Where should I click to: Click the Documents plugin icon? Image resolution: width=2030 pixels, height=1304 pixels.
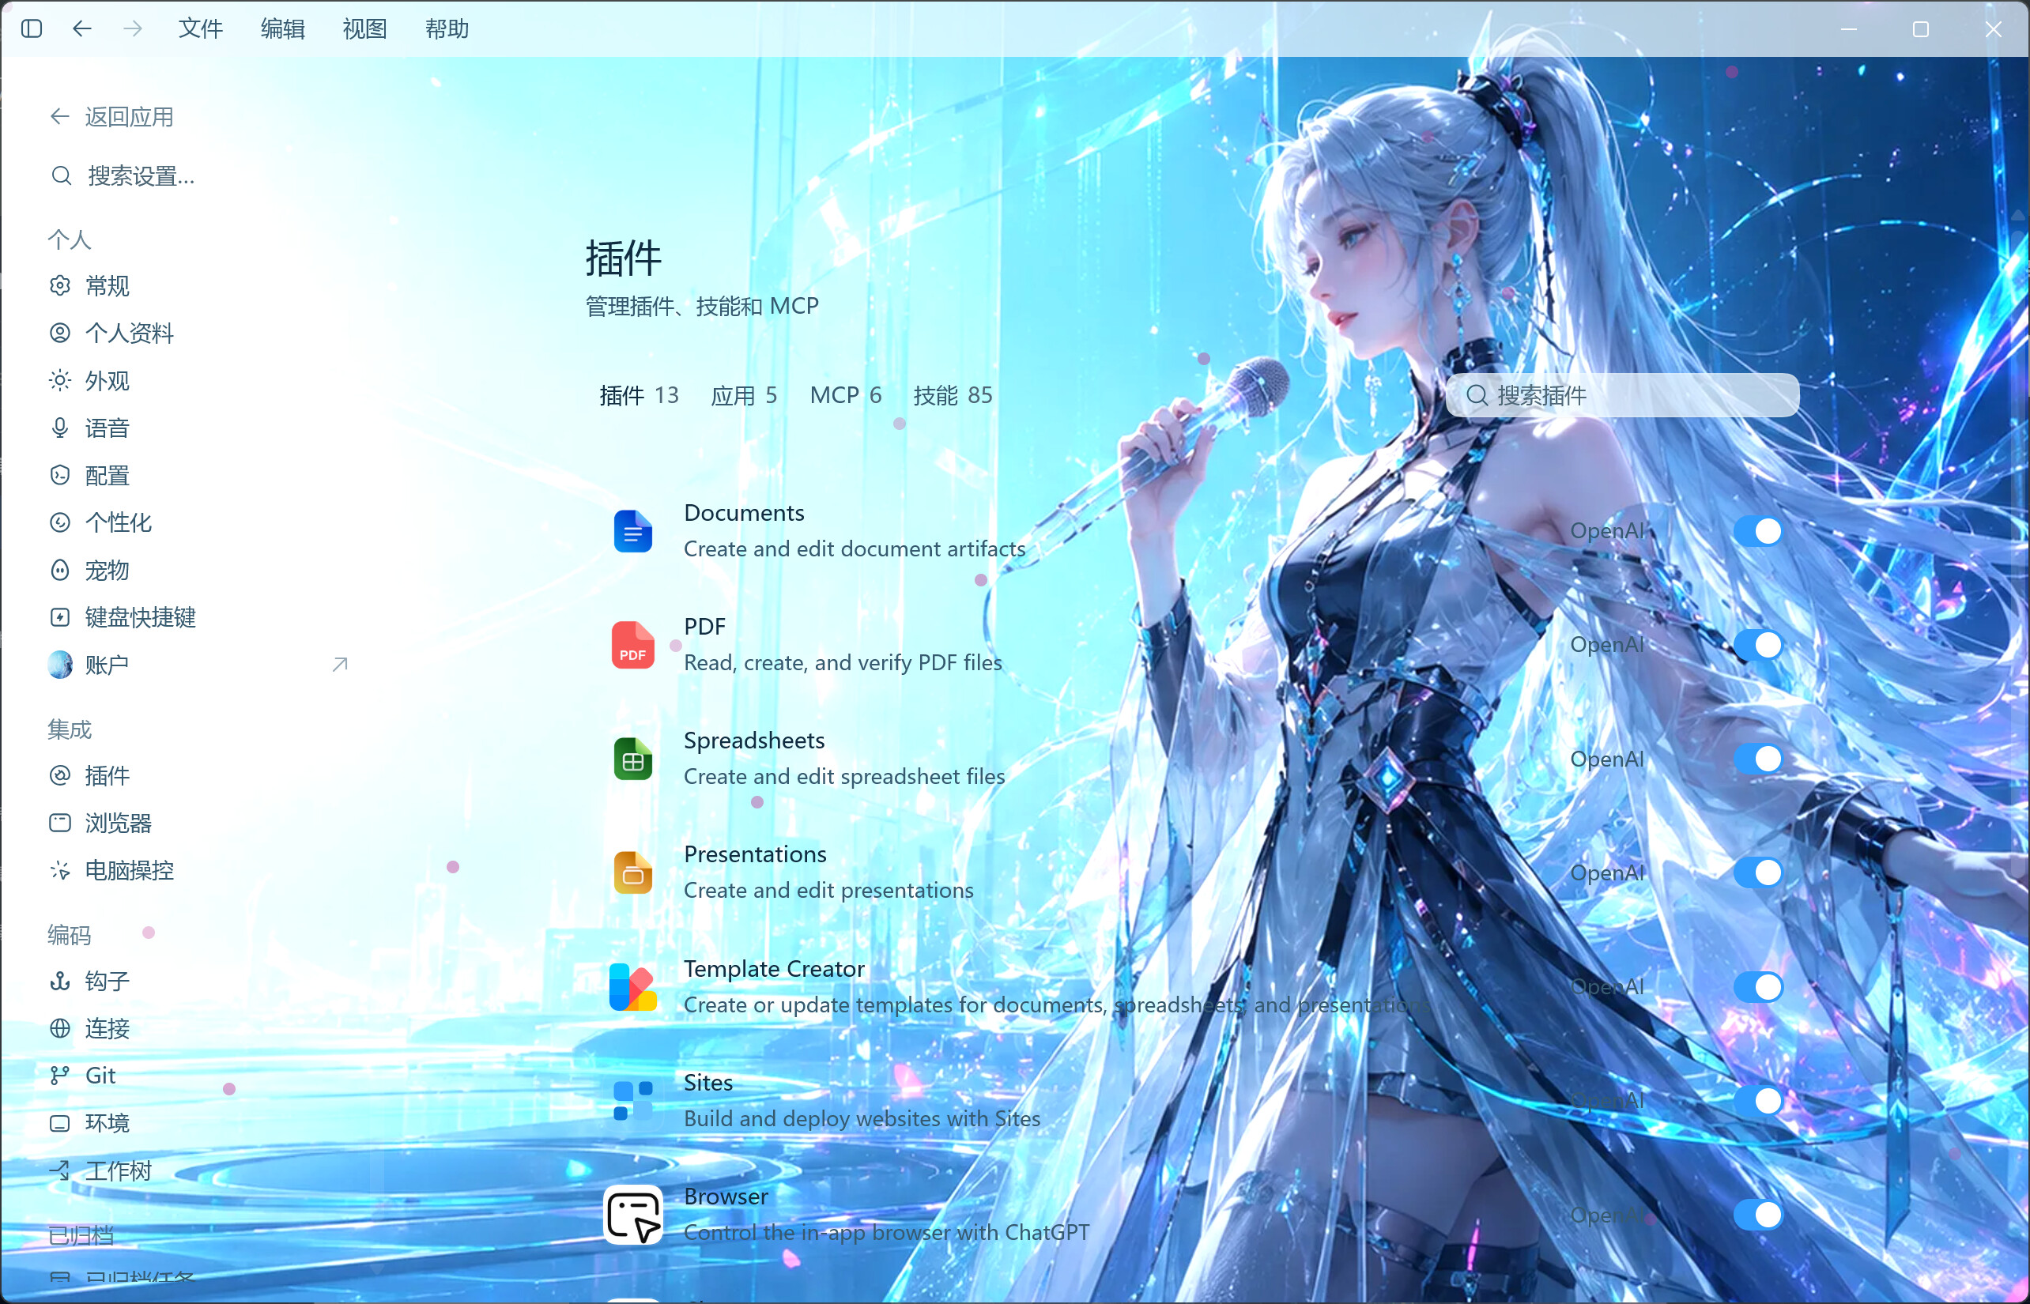pos(632,531)
